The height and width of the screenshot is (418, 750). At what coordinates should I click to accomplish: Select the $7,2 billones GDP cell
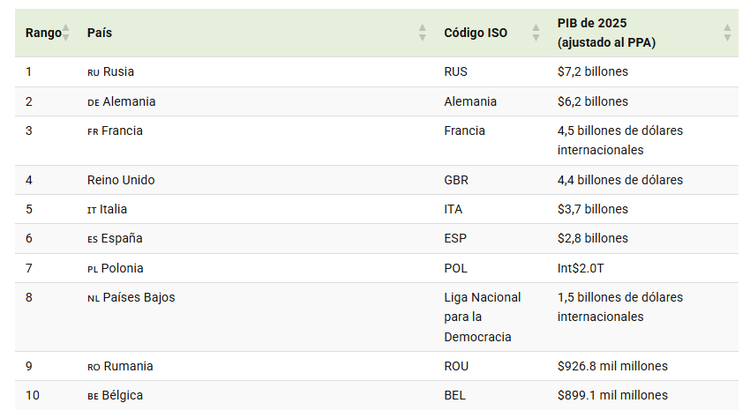[x=593, y=71]
